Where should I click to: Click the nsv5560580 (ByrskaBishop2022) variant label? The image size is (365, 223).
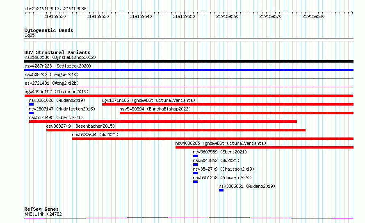tap(60, 57)
